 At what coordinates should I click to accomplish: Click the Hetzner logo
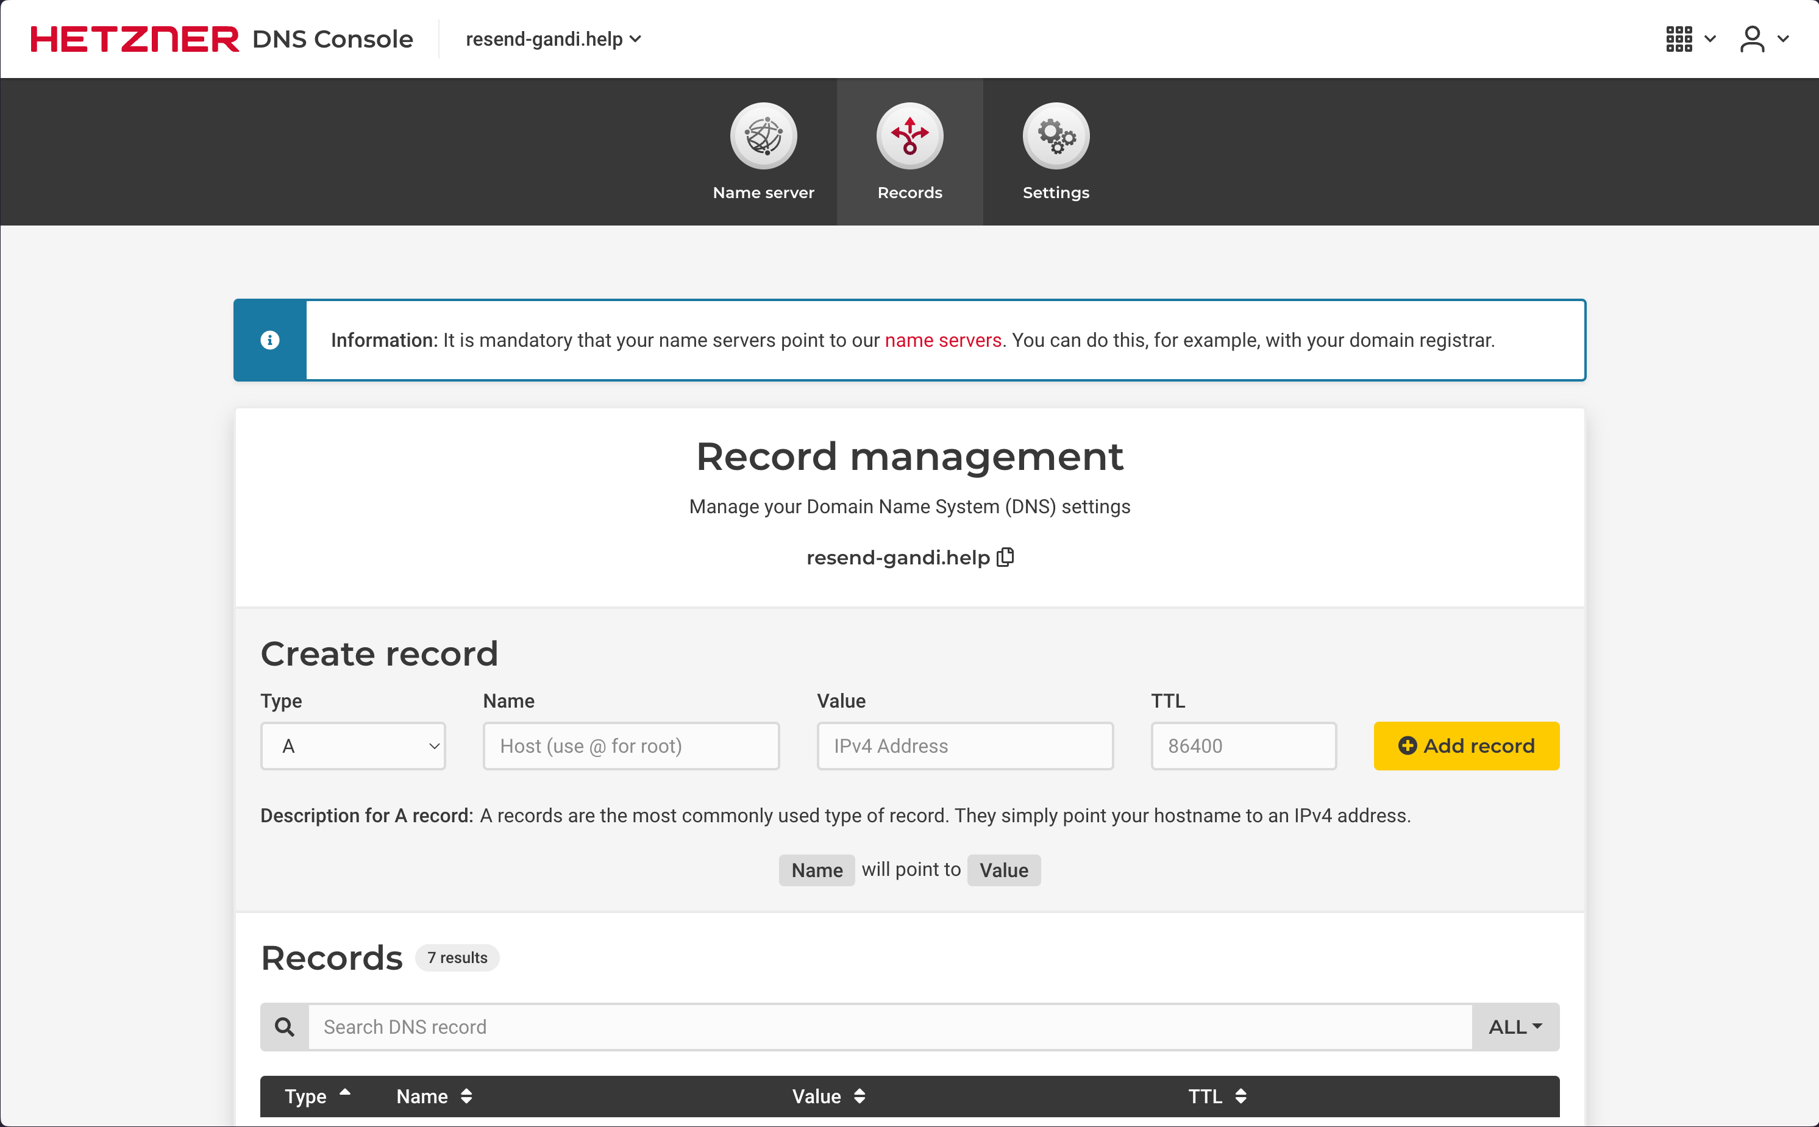[x=135, y=39]
